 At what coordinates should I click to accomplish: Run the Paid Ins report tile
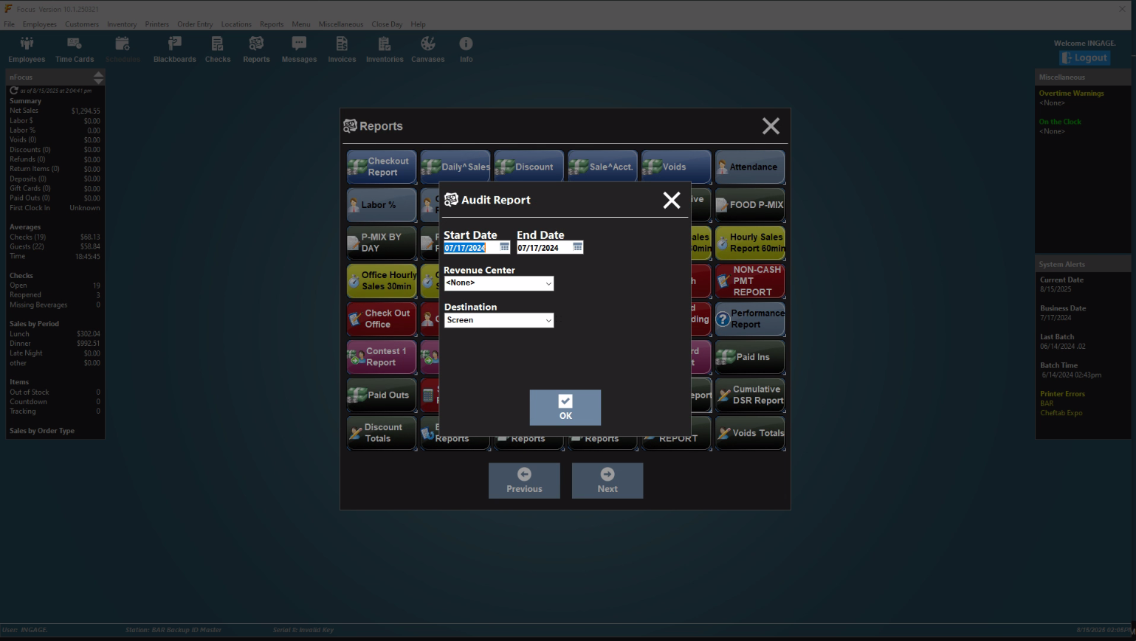pos(750,357)
